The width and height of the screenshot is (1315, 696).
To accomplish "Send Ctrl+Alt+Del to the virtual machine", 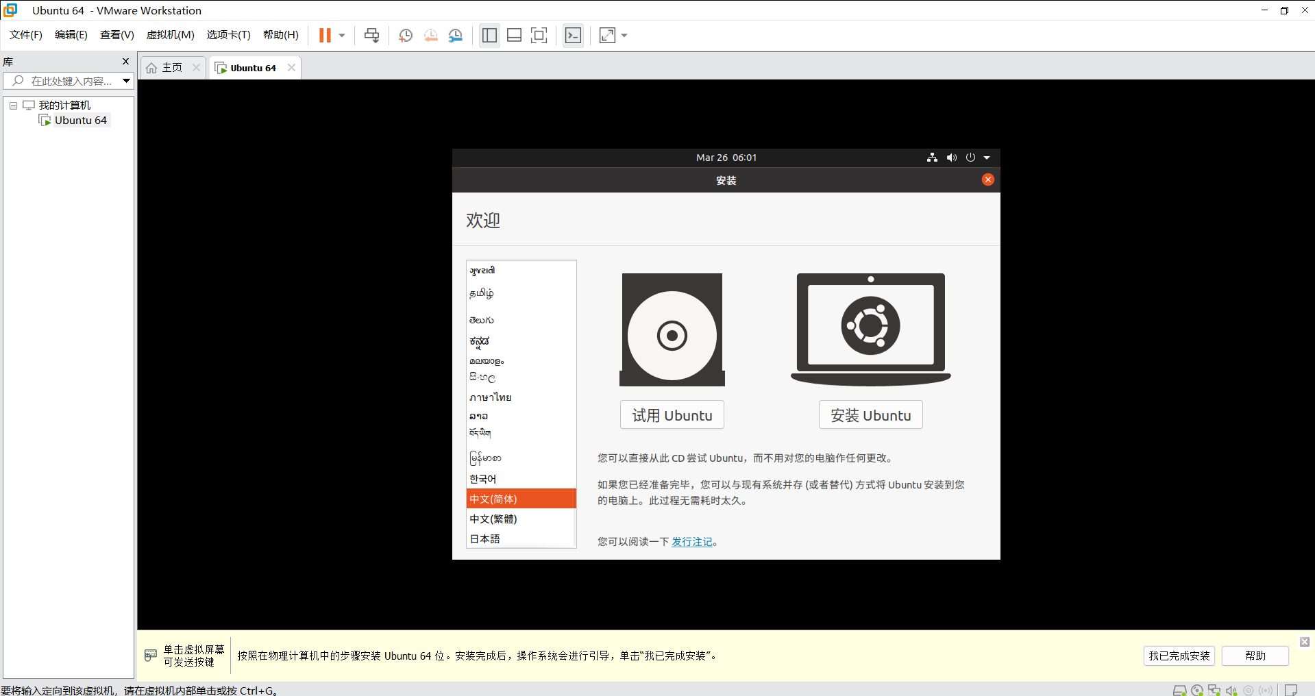I will pyautogui.click(x=371, y=36).
